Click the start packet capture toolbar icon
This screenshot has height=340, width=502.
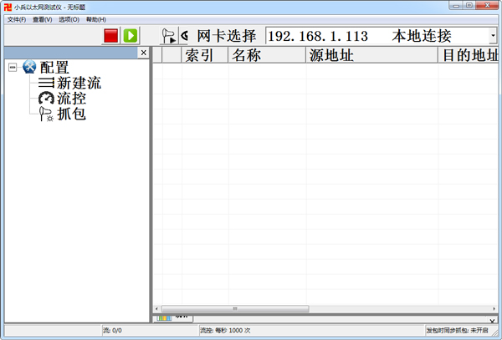[169, 36]
